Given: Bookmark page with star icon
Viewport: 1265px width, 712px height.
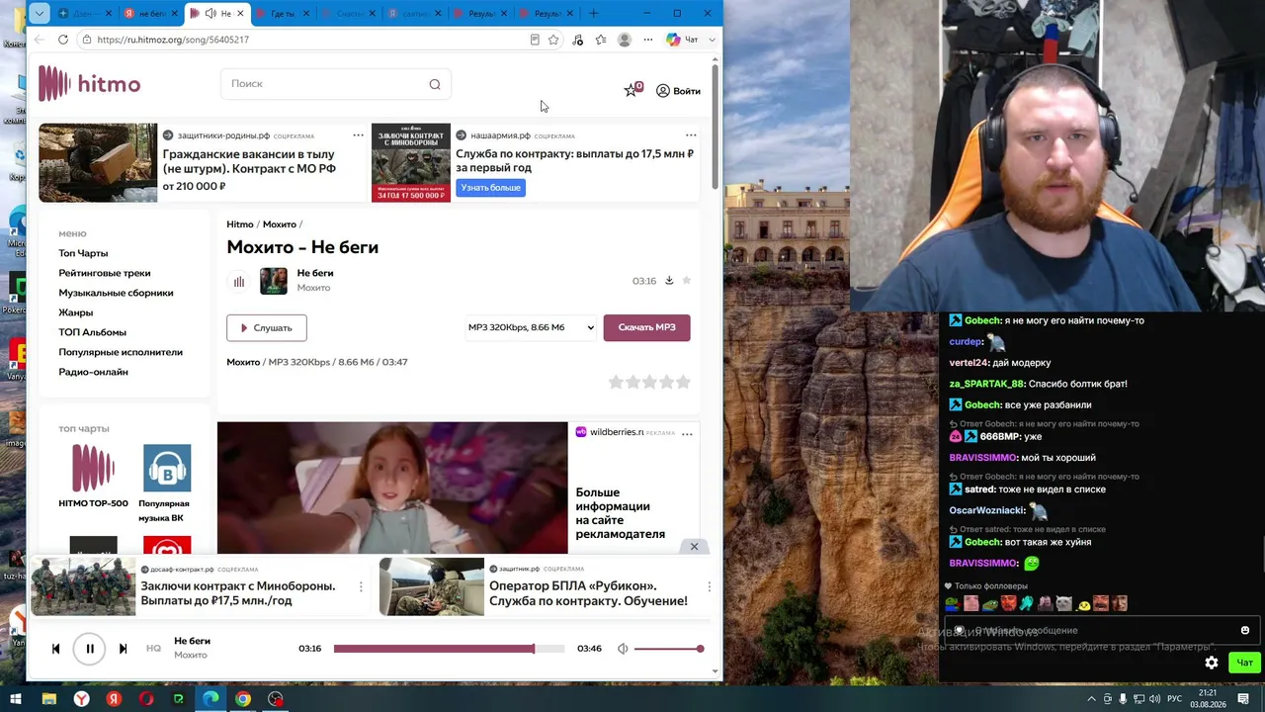Looking at the screenshot, I should 553,40.
